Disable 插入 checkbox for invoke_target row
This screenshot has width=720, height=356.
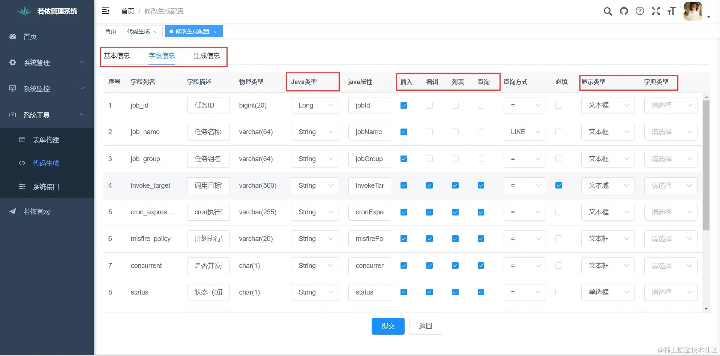[403, 185]
